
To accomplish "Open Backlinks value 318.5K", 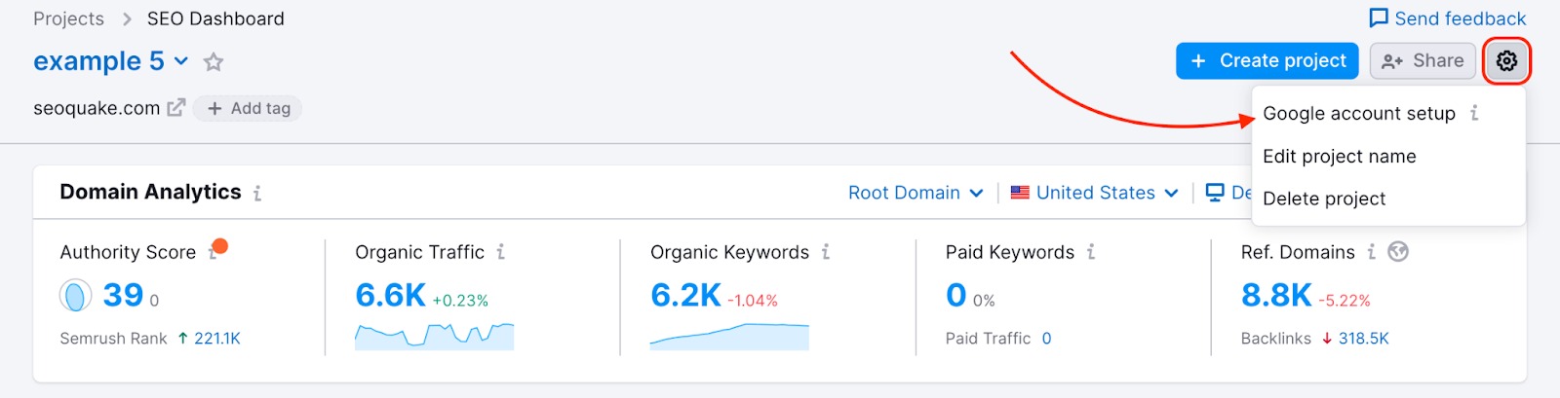I will 1363,339.
